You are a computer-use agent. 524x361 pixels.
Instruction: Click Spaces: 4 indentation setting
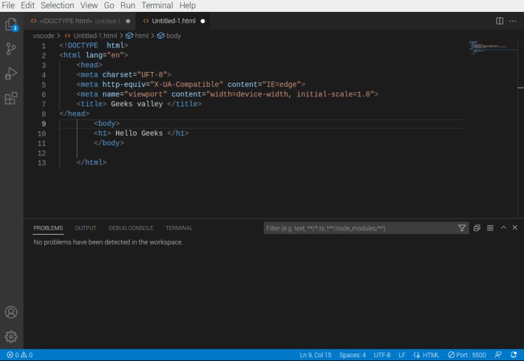tap(352, 355)
